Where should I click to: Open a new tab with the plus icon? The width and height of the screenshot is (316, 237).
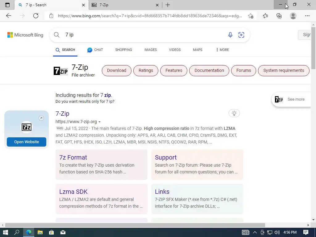pos(168,5)
